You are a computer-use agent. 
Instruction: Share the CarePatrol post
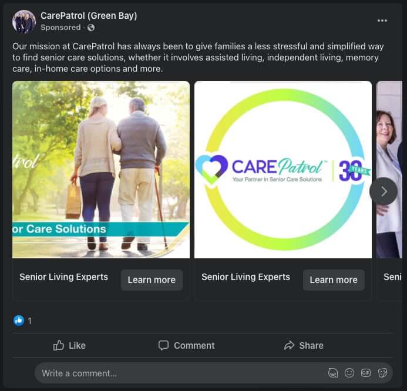[x=304, y=345]
